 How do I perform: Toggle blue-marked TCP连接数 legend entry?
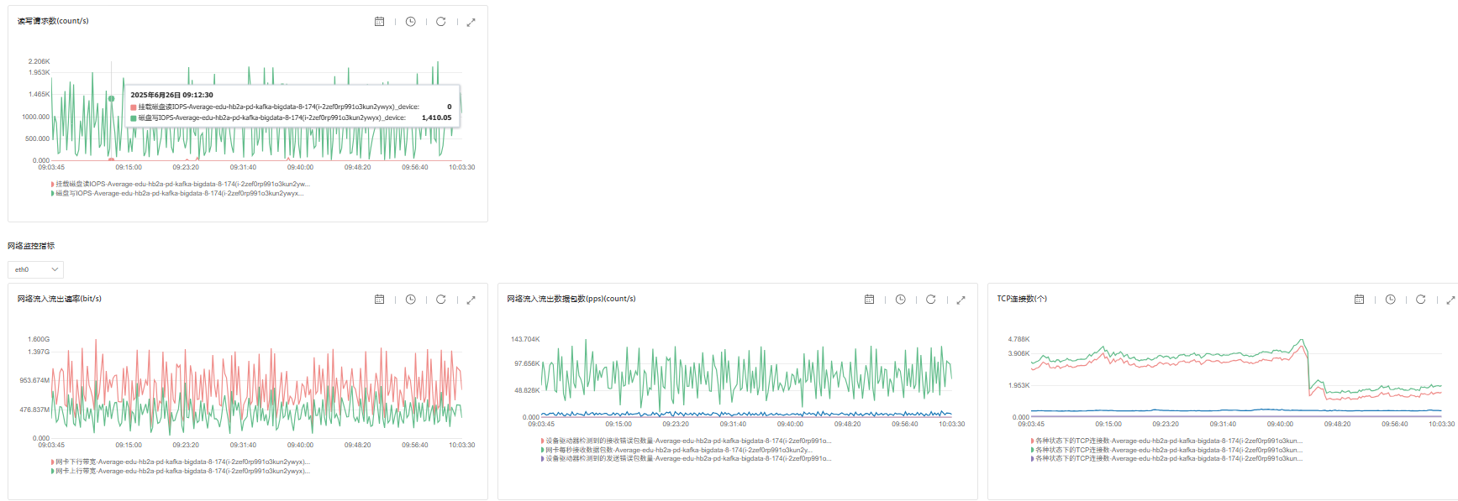(x=1166, y=458)
